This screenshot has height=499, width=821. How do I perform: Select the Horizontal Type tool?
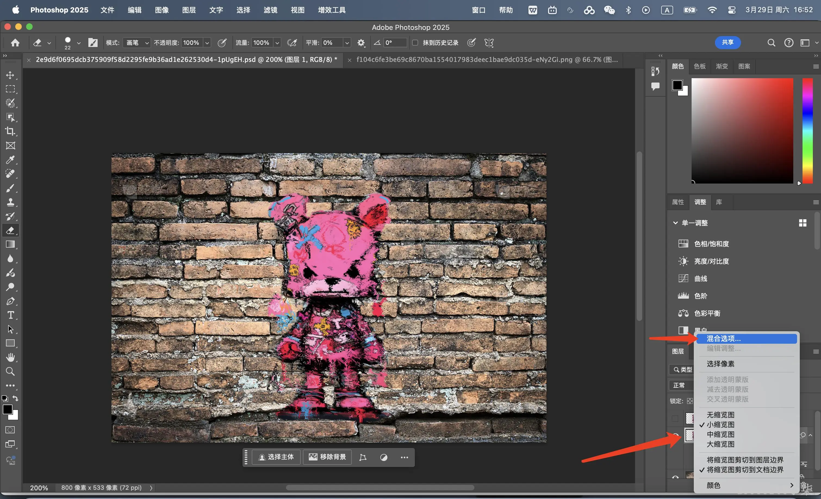(10, 315)
